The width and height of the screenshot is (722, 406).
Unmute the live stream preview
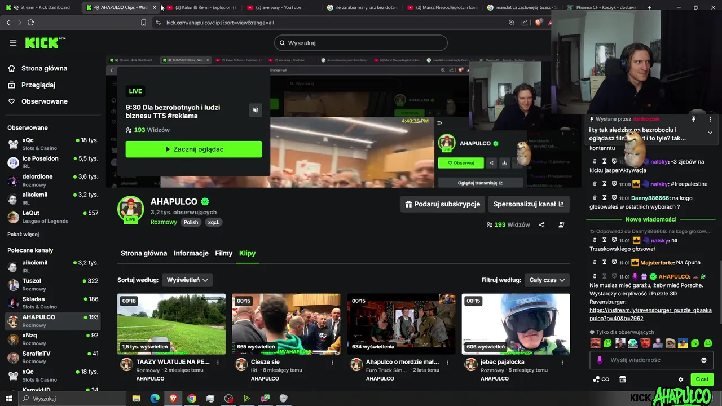(256, 110)
